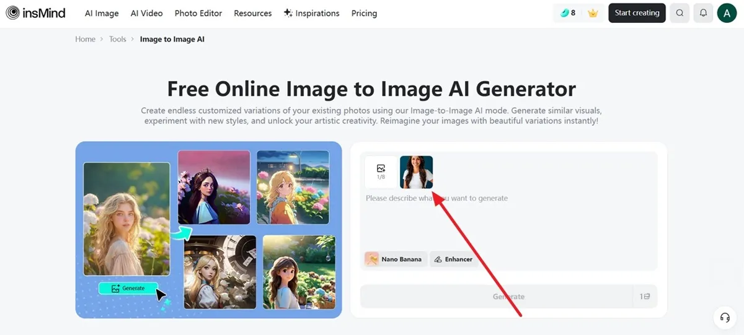Open the Nano Banana model selector
The width and height of the screenshot is (744, 335).
(394, 259)
